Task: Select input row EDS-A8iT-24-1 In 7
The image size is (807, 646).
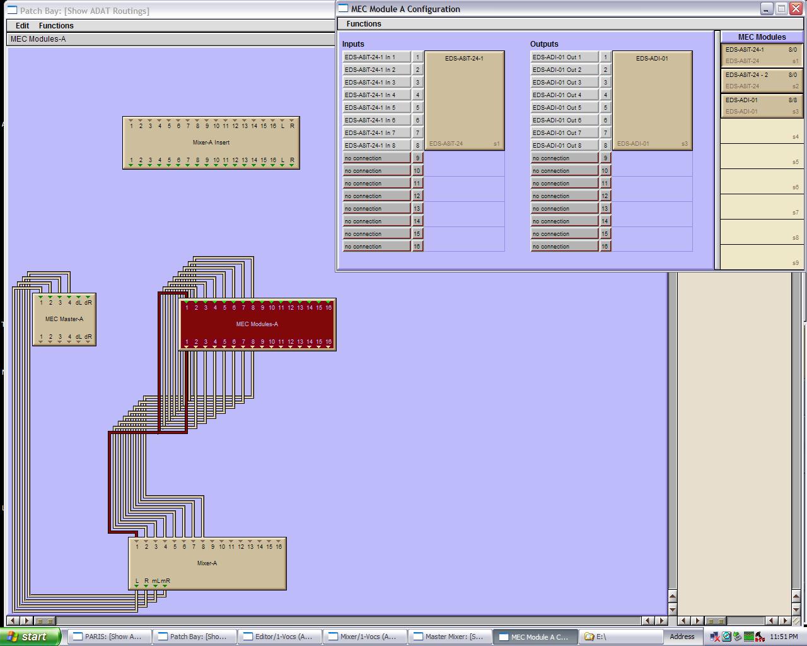Action: 376,132
